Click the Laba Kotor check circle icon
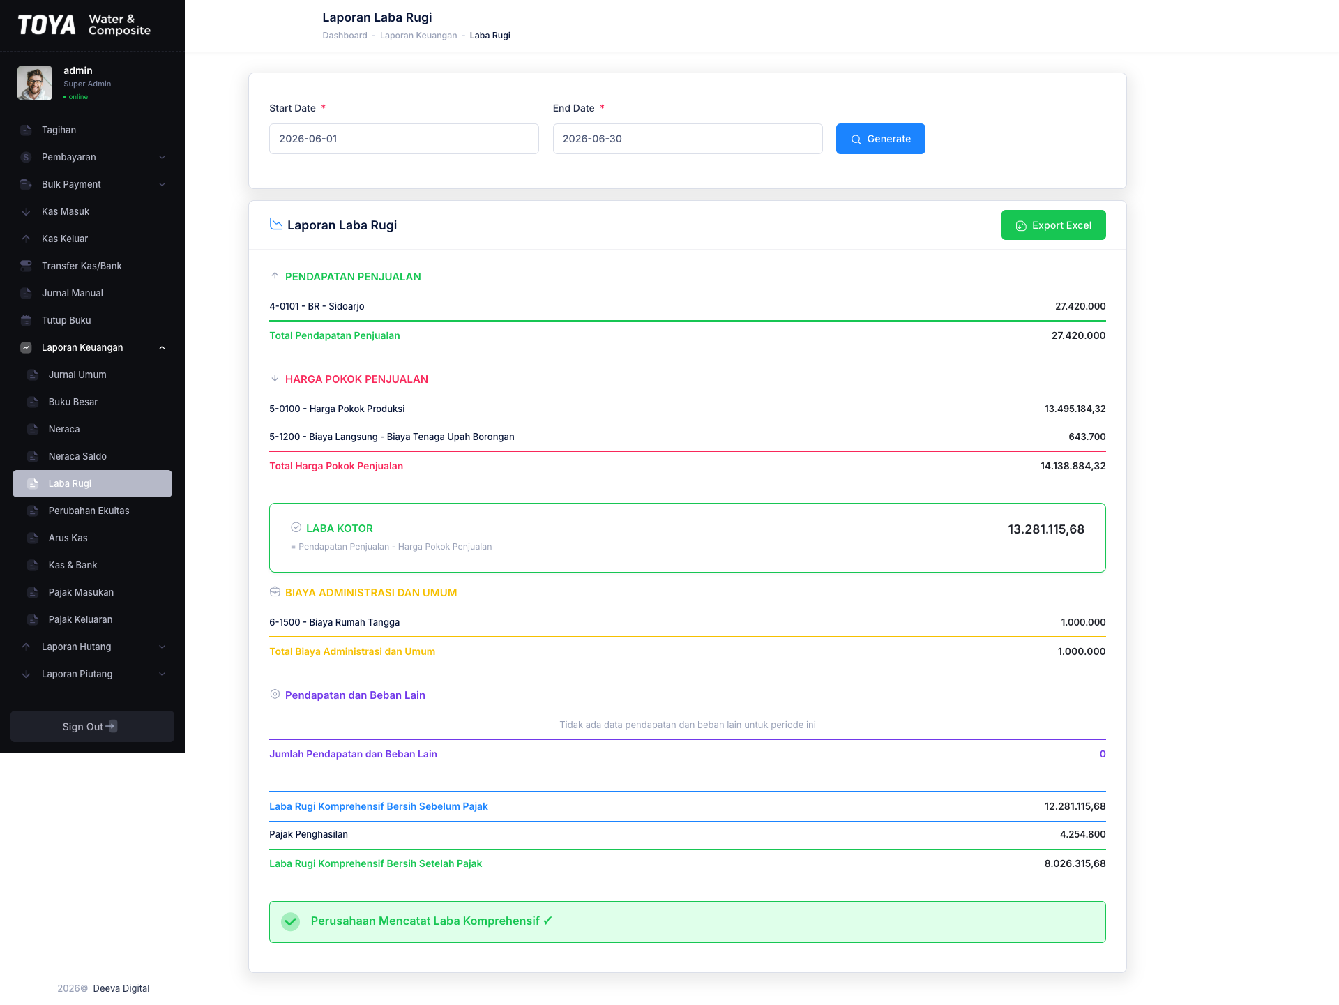 click(296, 527)
